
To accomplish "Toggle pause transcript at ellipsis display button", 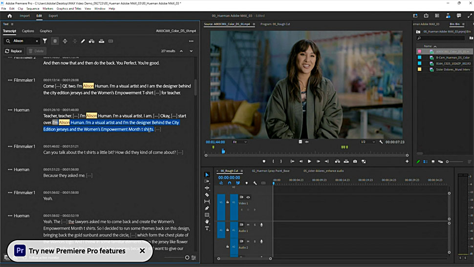I will (x=55, y=41).
